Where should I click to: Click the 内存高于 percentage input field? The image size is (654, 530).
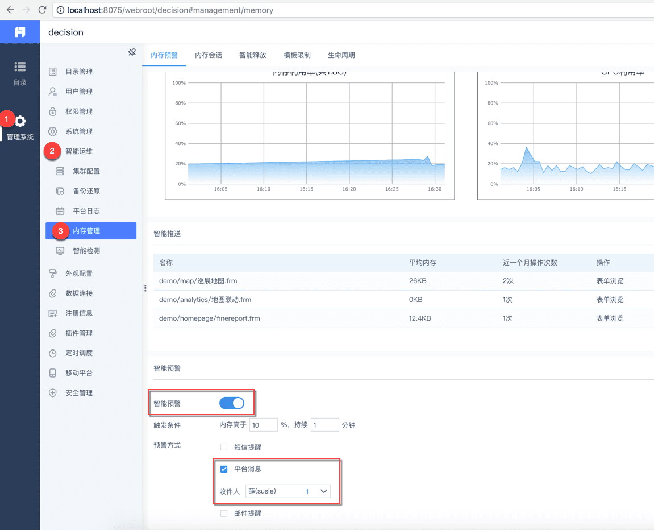(x=263, y=425)
